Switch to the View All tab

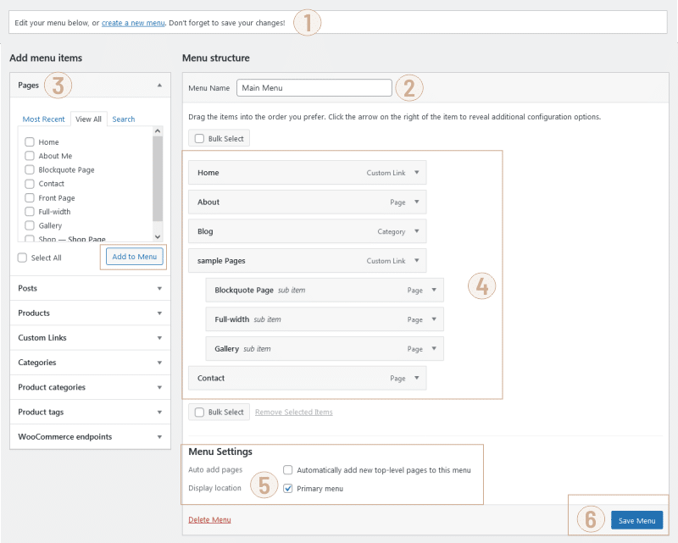(x=89, y=119)
